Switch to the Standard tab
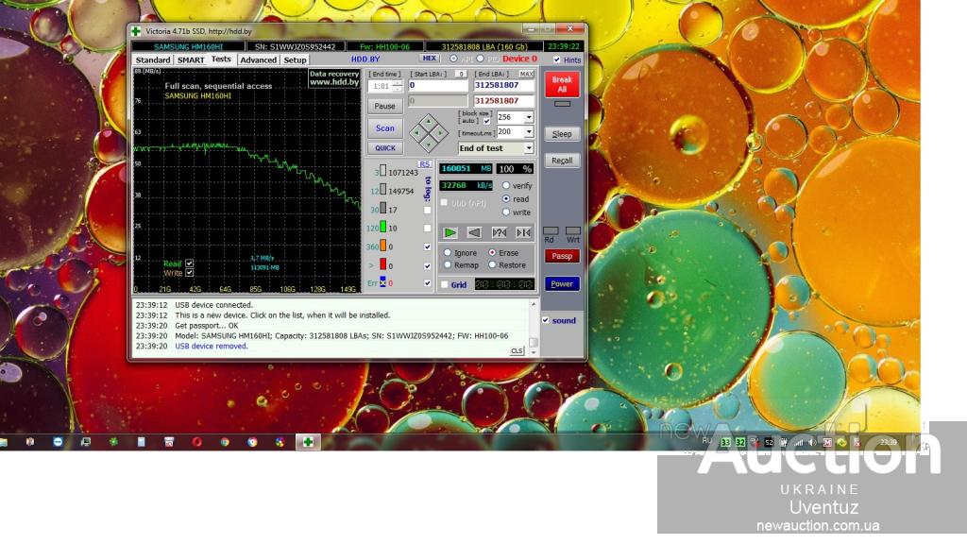This screenshot has height=544, width=967. 153,59
